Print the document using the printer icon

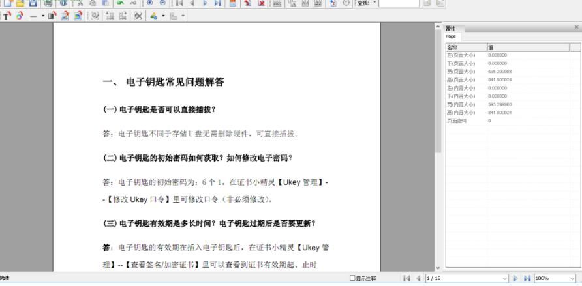(48, 3)
